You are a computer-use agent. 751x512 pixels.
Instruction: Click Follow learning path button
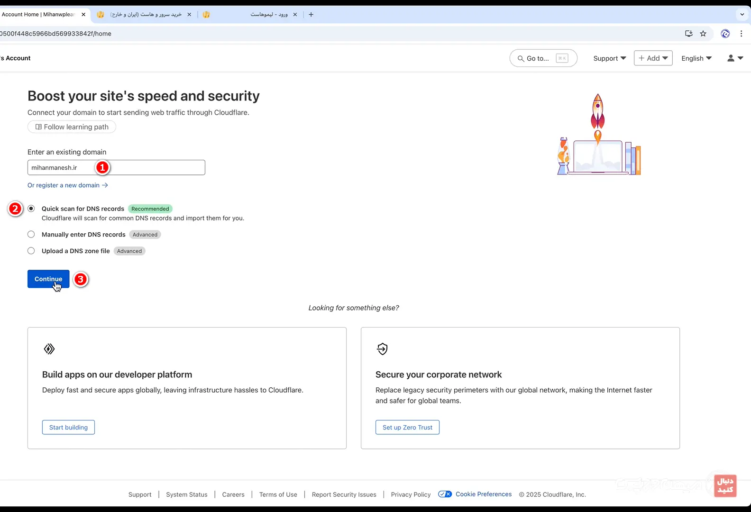click(72, 127)
